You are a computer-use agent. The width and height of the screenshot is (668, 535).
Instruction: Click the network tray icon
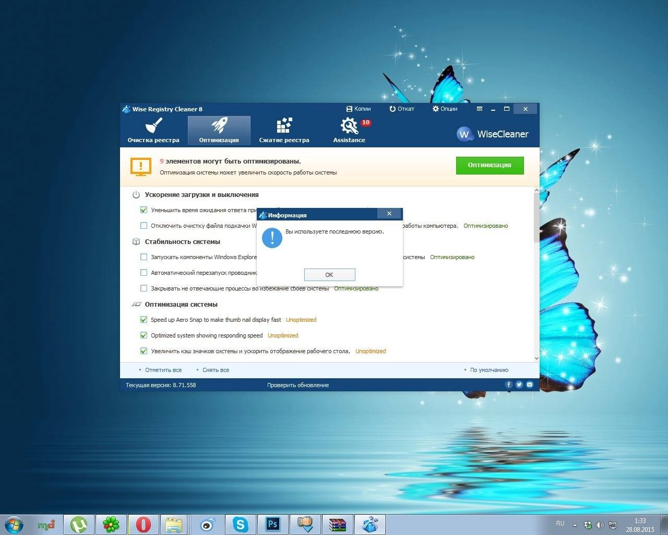click(613, 525)
